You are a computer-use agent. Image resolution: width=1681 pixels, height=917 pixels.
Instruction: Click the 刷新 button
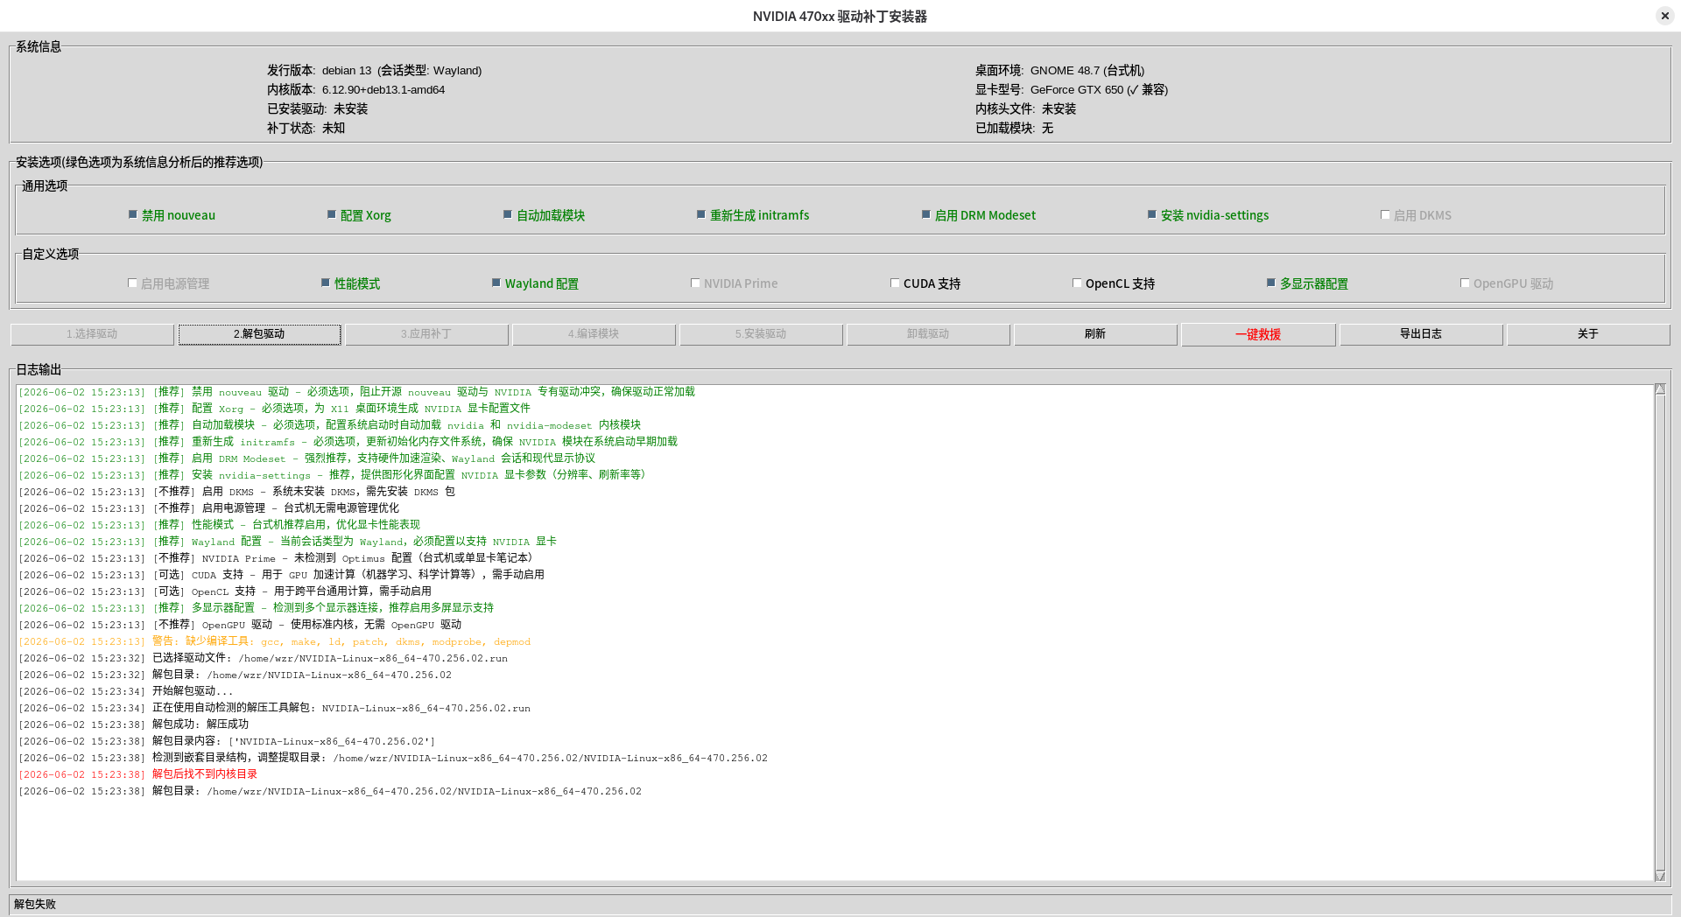[x=1095, y=334]
